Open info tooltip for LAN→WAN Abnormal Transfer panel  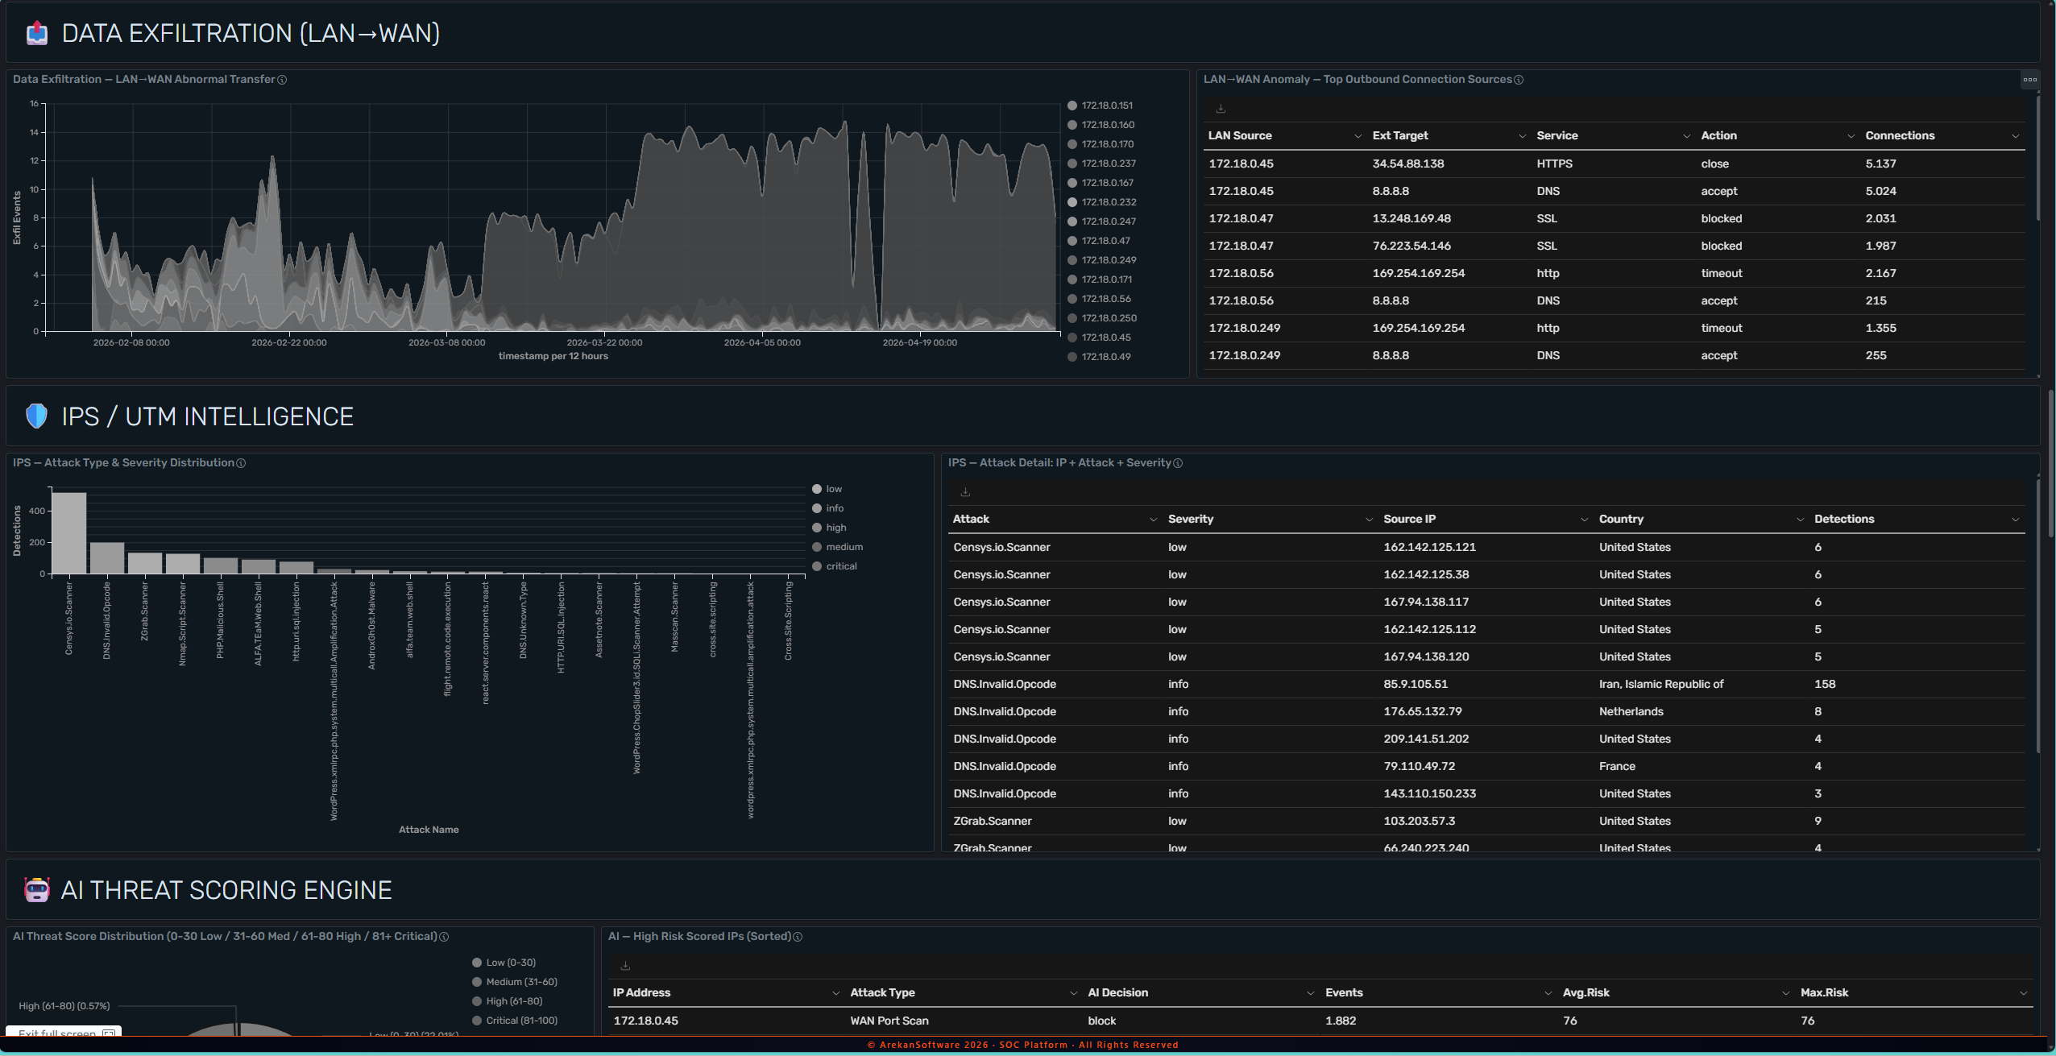[x=282, y=80]
